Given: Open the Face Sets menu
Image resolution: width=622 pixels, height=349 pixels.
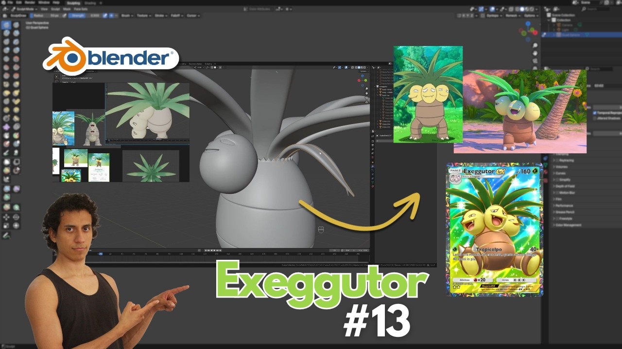Looking at the screenshot, I should pos(81,9).
